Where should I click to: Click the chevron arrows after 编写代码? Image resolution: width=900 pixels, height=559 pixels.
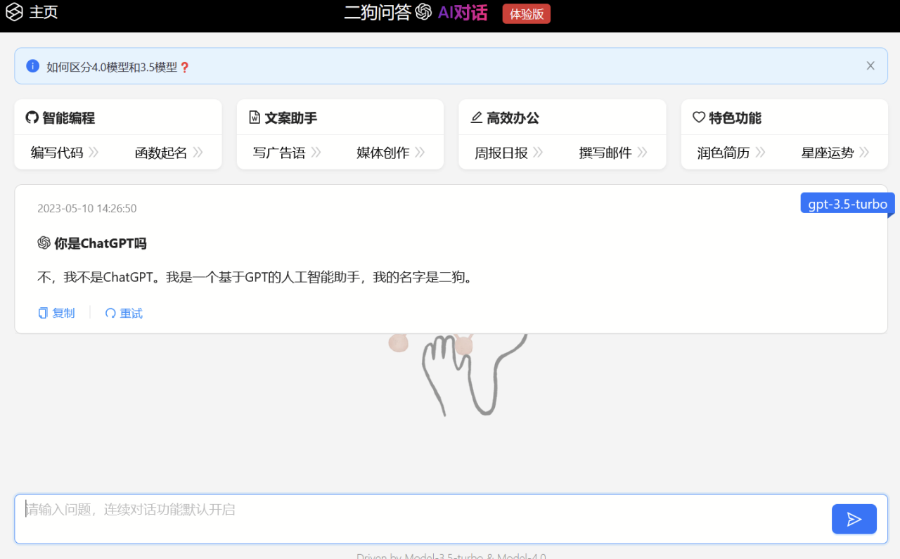pyautogui.click(x=94, y=153)
